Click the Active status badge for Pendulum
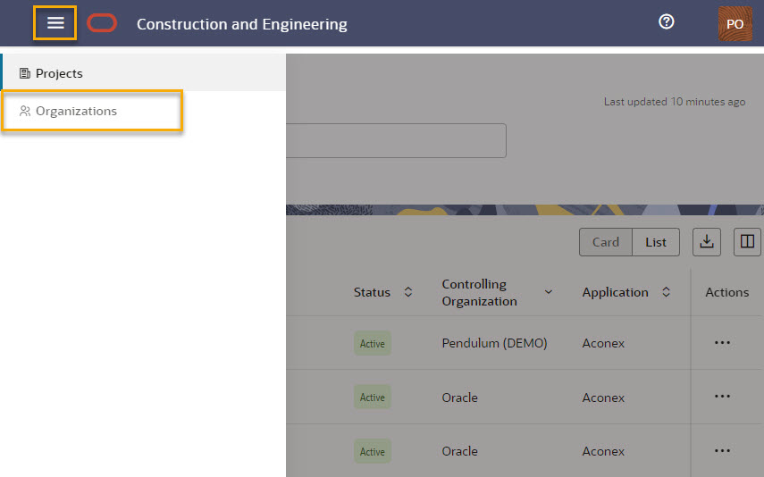Image resolution: width=764 pixels, height=477 pixels. 372,343
